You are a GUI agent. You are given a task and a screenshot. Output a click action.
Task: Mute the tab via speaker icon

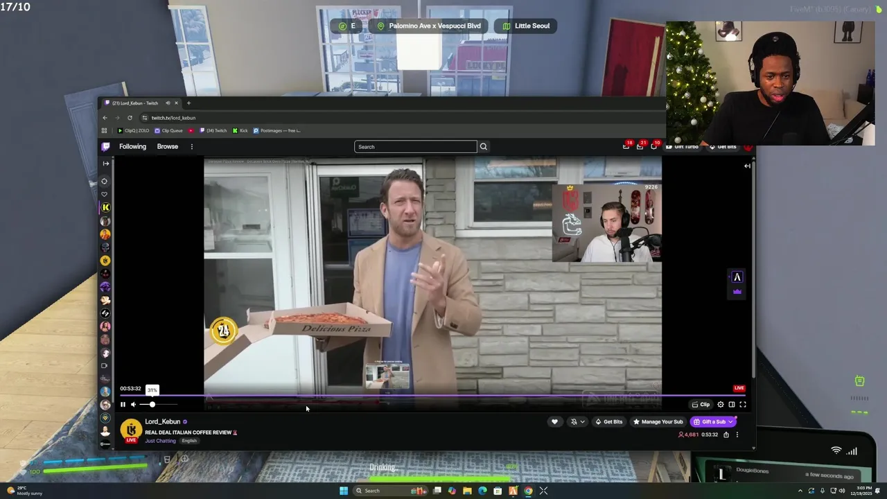pyautogui.click(x=168, y=103)
